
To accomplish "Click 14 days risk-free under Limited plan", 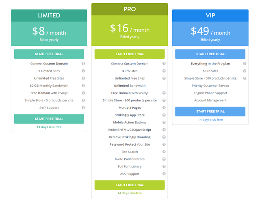I will click(49, 127).
